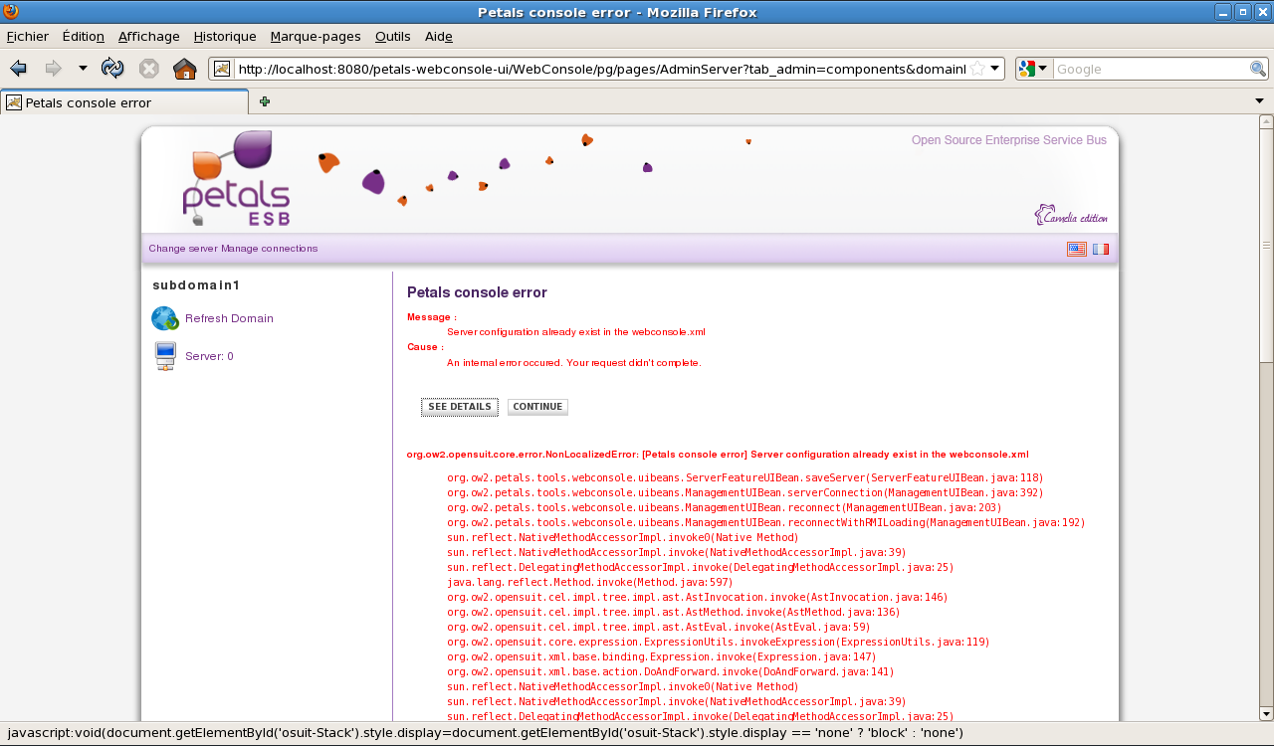Click the Home icon in toolbar
This screenshot has height=746, width=1274.
[184, 69]
